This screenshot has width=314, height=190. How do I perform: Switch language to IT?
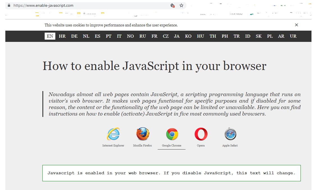point(119,36)
